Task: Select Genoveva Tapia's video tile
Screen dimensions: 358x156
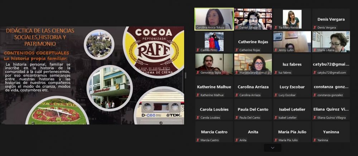Action: (214, 64)
